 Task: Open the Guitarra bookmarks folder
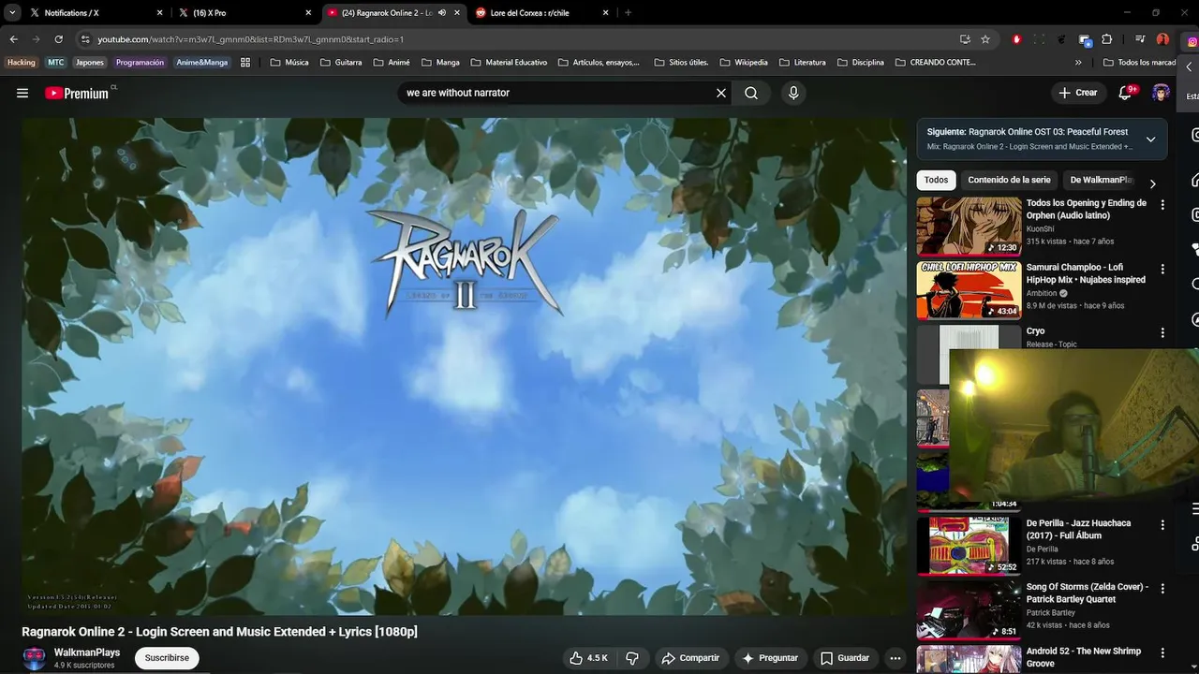341,63
